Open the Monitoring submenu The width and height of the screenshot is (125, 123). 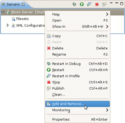coord(77,110)
